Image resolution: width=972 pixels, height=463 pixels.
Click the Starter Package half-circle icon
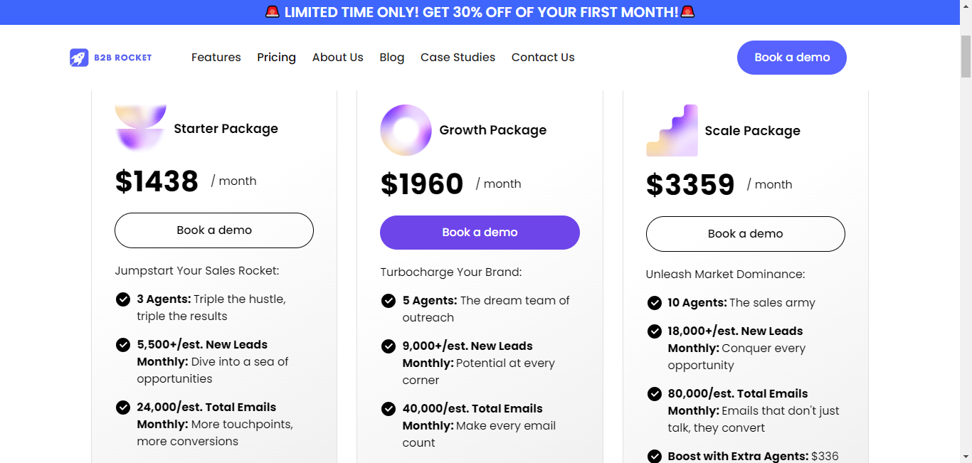[141, 128]
